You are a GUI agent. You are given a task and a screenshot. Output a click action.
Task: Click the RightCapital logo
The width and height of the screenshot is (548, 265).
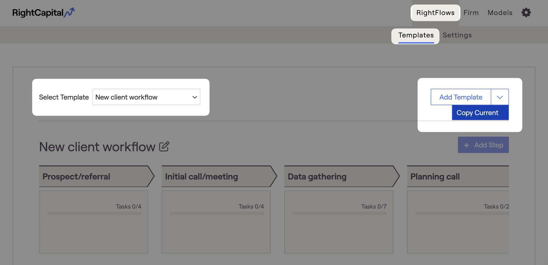click(x=43, y=13)
